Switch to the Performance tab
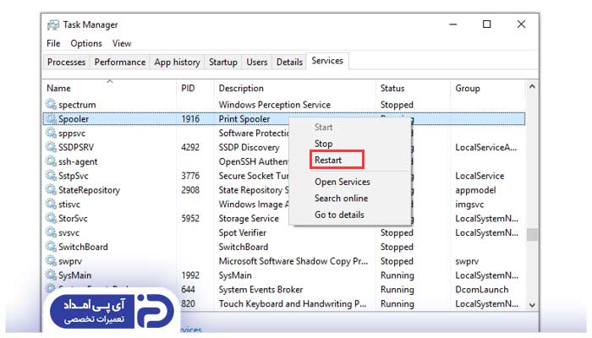This screenshot has height=338, width=592. tap(120, 62)
